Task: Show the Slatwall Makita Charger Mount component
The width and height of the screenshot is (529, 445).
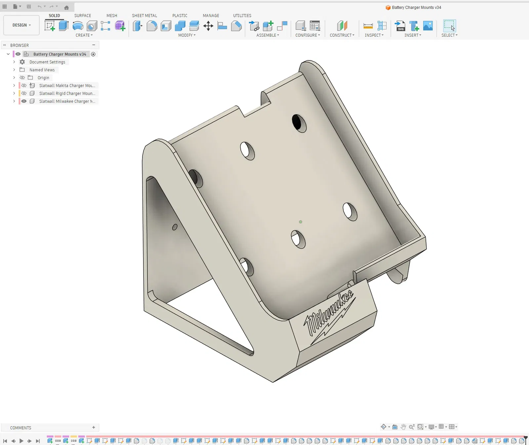Action: 24,86
